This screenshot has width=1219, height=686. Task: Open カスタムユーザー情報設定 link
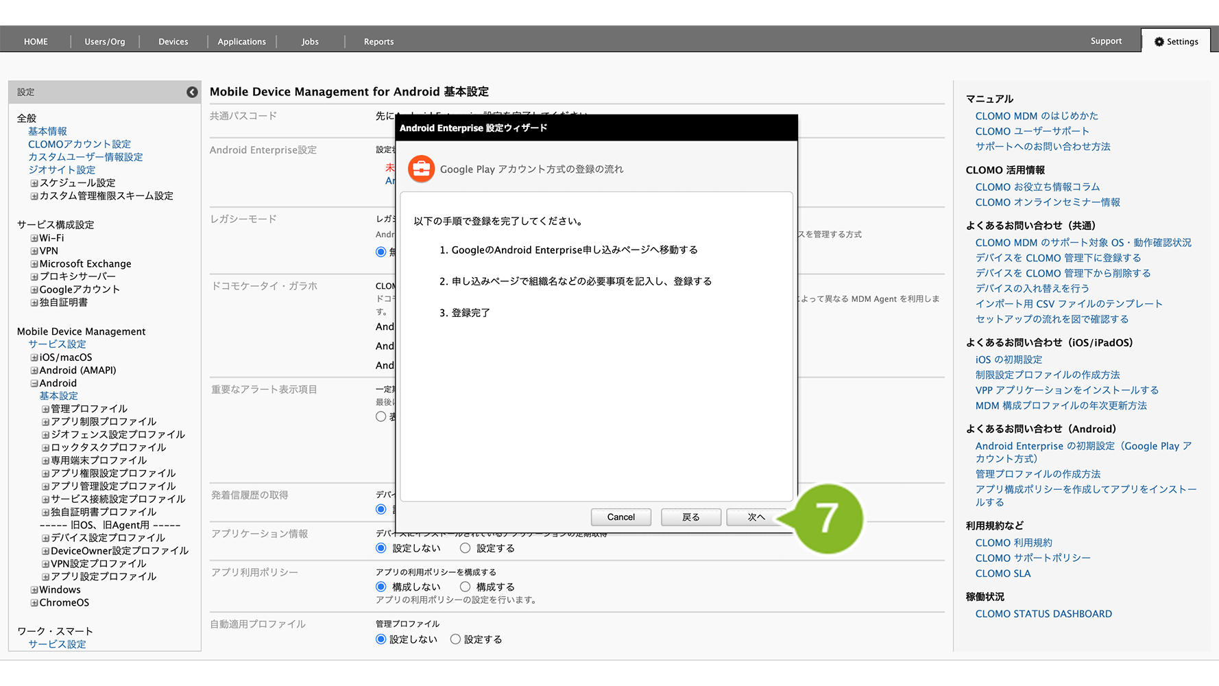coord(86,157)
